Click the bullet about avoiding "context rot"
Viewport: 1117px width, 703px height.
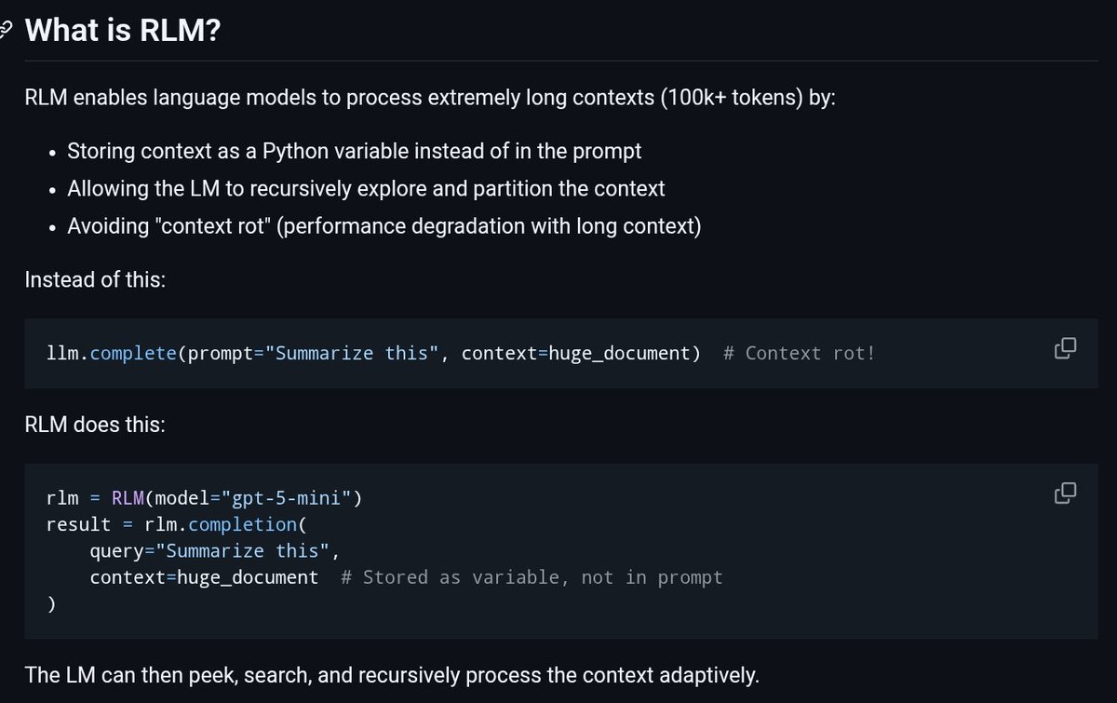(384, 226)
